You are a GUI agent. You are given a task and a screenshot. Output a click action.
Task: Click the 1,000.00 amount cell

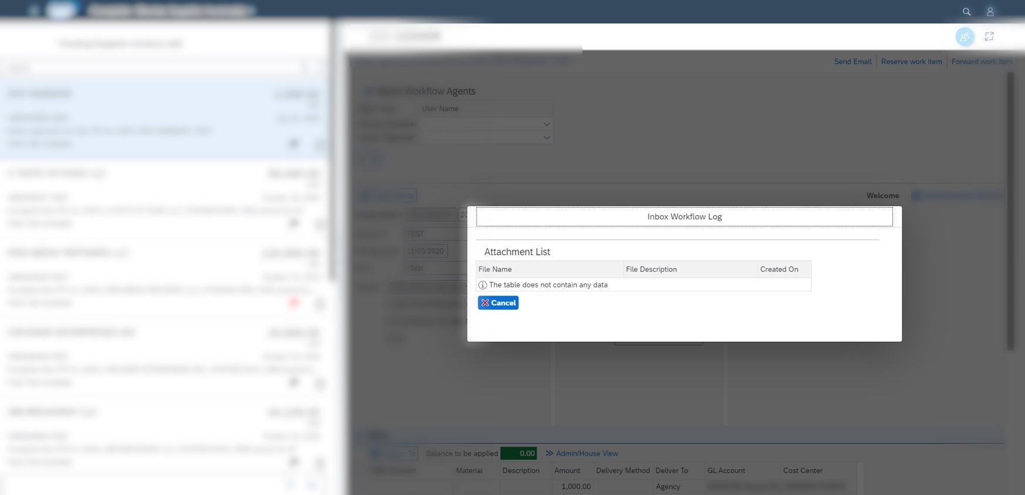572,487
